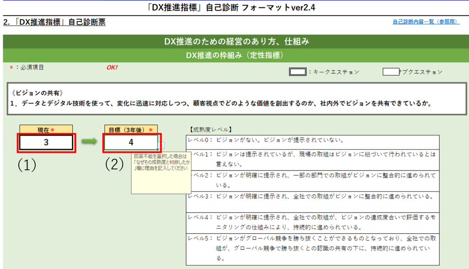Screen dimensions: 469x269
Task: Click the 2.「DX推進指標」自己診断票 heading
Action: coord(55,22)
